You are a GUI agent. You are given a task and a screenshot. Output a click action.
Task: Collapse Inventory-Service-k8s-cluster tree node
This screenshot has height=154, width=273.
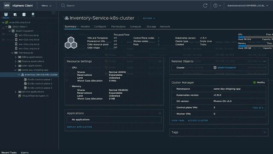tap(19, 74)
